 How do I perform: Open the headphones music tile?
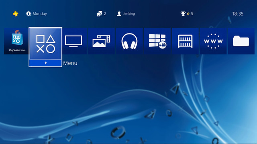[129, 41]
